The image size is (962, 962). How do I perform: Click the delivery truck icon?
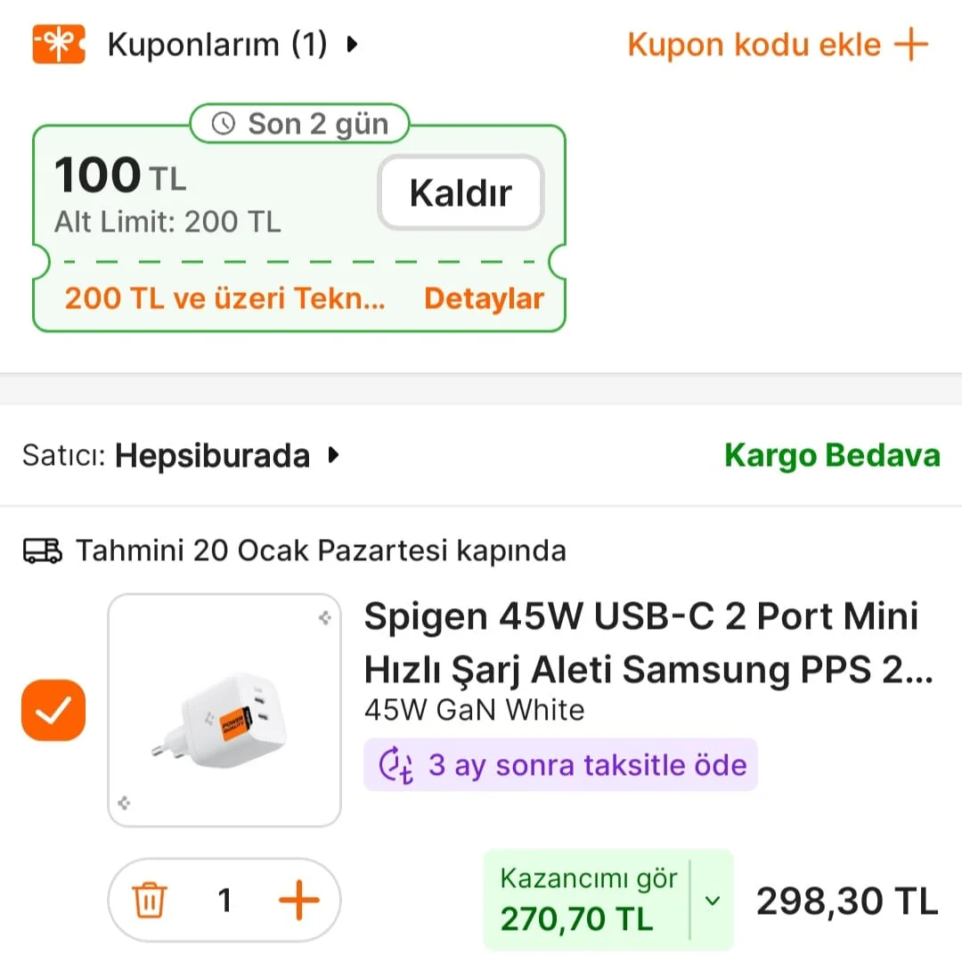42,551
